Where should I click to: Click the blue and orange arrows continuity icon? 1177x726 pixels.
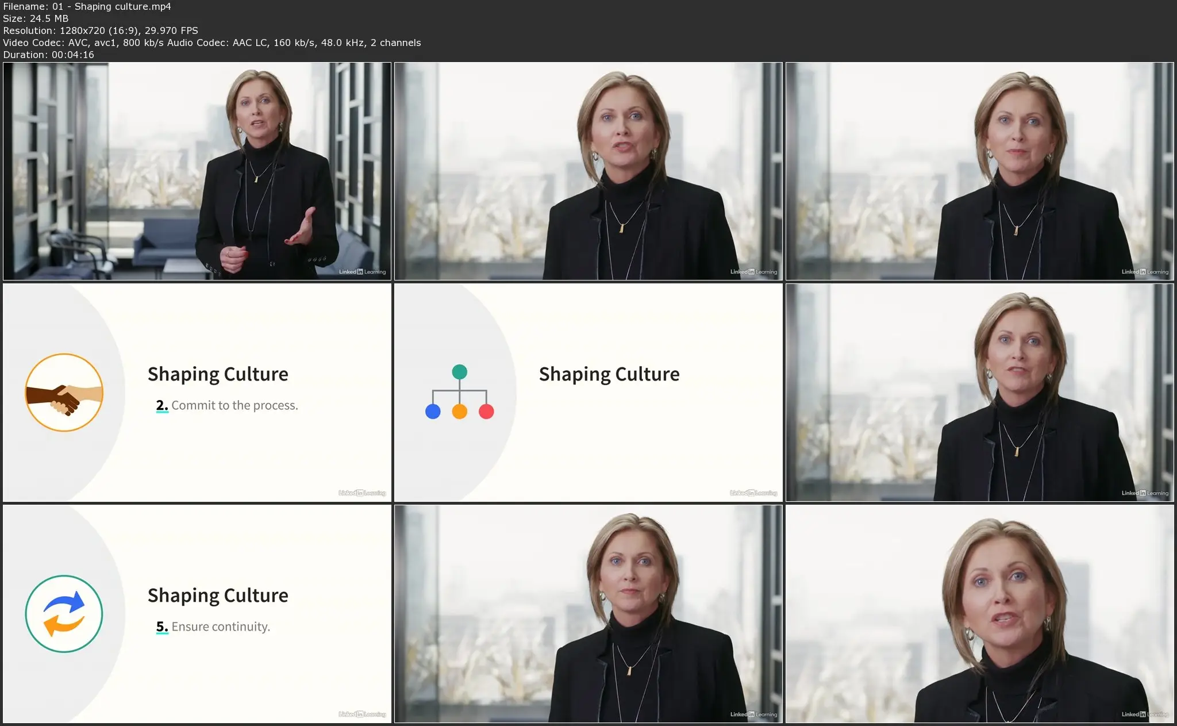point(64,614)
